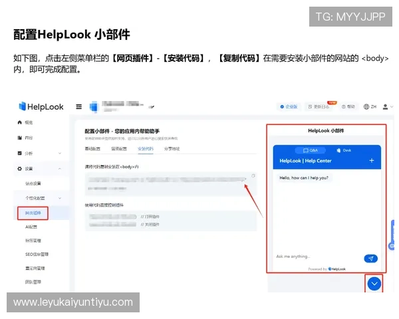Click the 关闭插件 code line

click(x=124, y=225)
